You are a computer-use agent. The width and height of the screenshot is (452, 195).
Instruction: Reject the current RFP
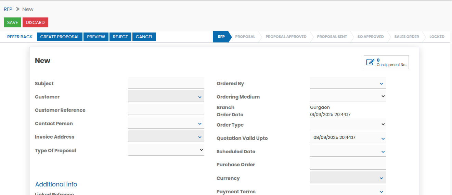pyautogui.click(x=120, y=37)
